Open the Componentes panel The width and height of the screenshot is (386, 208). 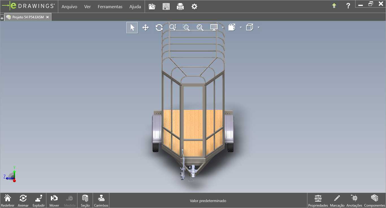tap(375, 200)
